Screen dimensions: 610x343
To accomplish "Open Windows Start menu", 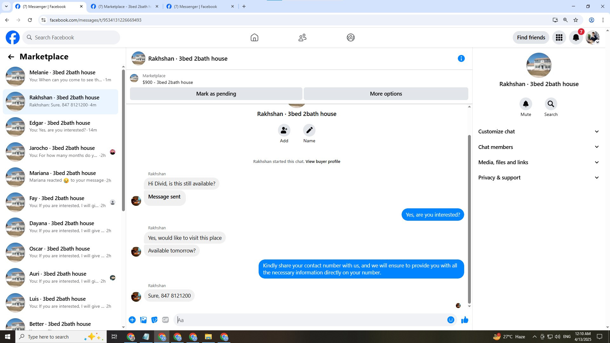I will click(x=8, y=337).
